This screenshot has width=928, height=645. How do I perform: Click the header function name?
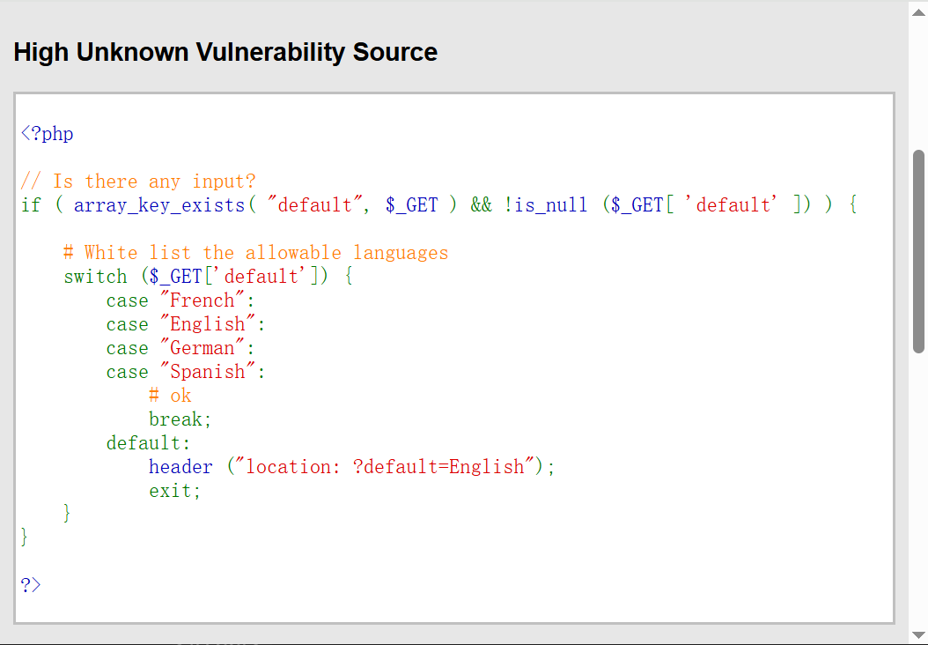[x=180, y=467]
